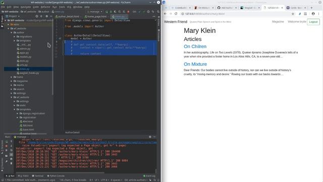Expand the migrations folder
Viewport: 323px width, 182px height.
(x=15, y=36)
